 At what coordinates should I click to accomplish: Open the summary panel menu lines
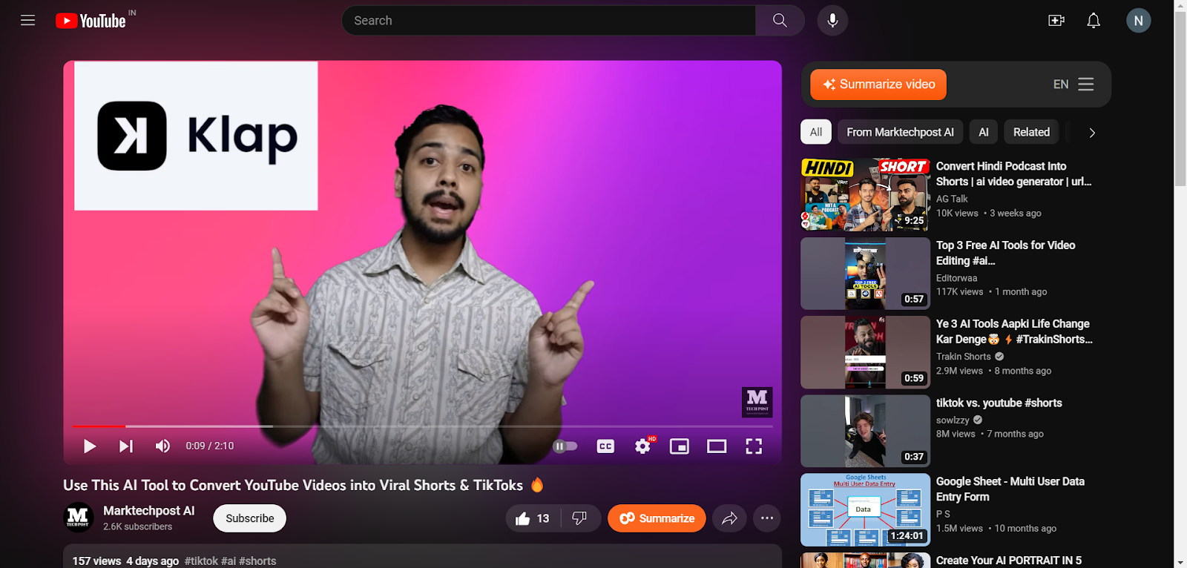(1086, 85)
